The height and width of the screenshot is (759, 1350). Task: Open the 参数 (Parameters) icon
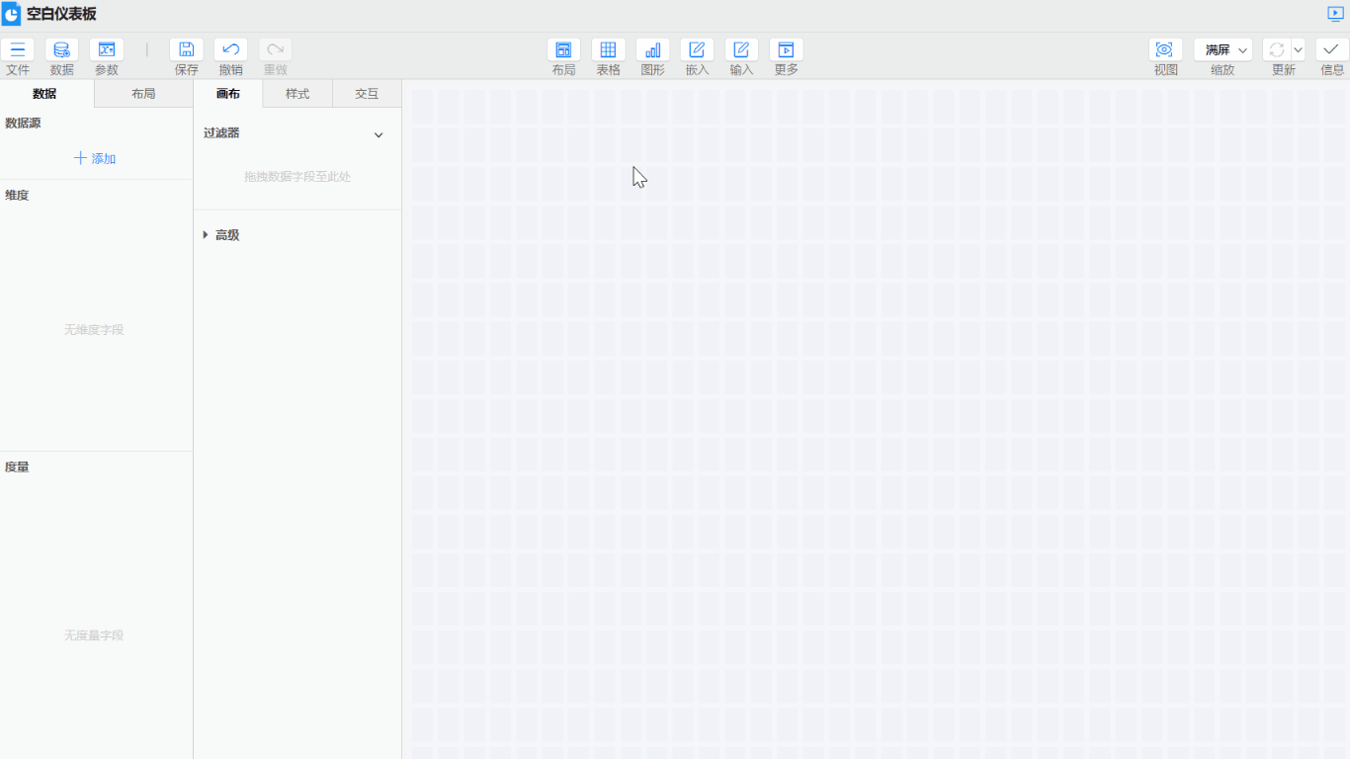(x=107, y=49)
